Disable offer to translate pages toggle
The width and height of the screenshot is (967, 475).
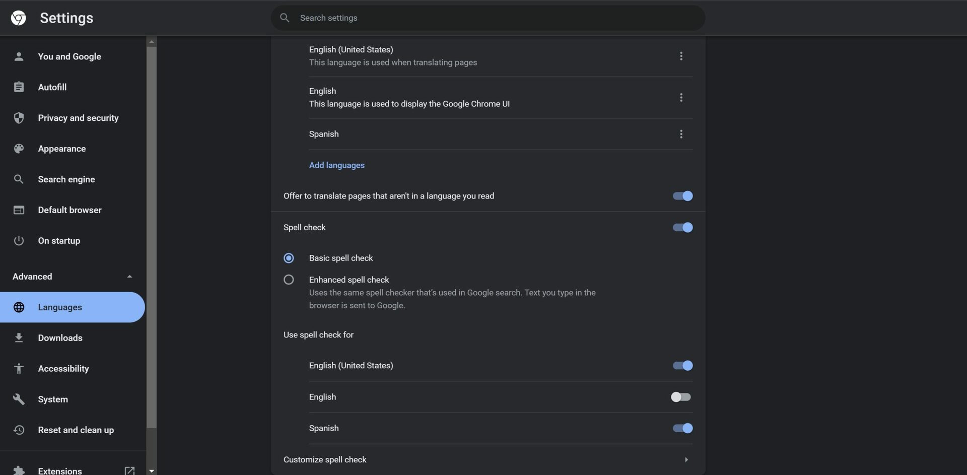pyautogui.click(x=682, y=196)
